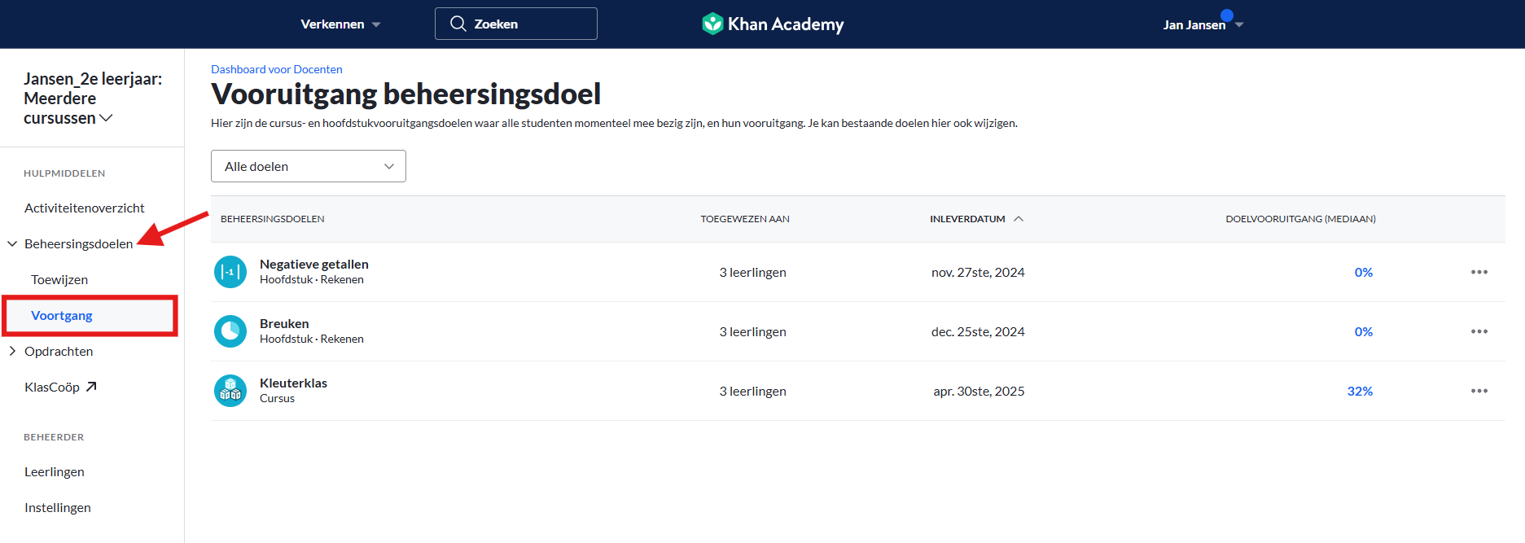
Task: Expand the Verkennen menu
Action: (x=340, y=24)
